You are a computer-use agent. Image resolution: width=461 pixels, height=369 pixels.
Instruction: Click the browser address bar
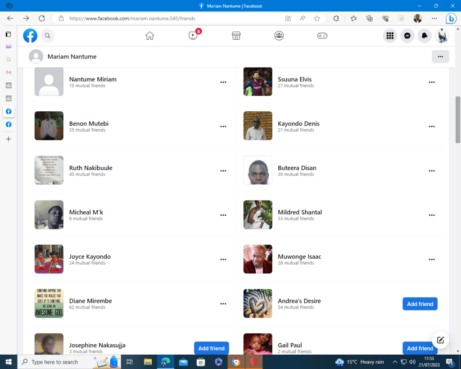point(171,18)
